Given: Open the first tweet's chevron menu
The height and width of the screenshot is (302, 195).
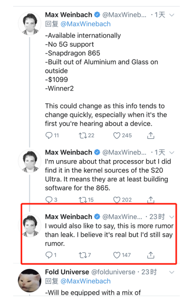Looking at the screenshot, I should [x=172, y=15].
